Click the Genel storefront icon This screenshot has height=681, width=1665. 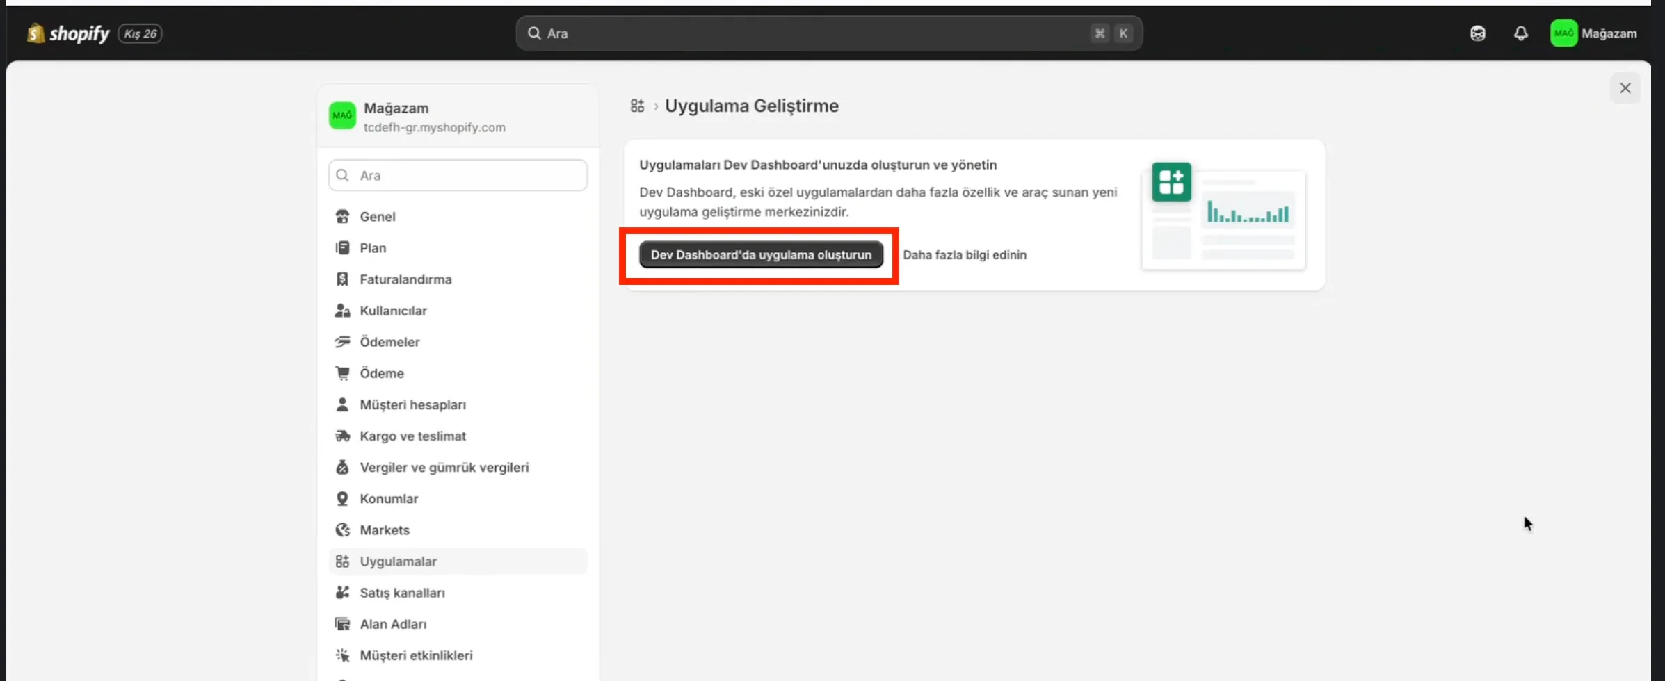coord(342,217)
